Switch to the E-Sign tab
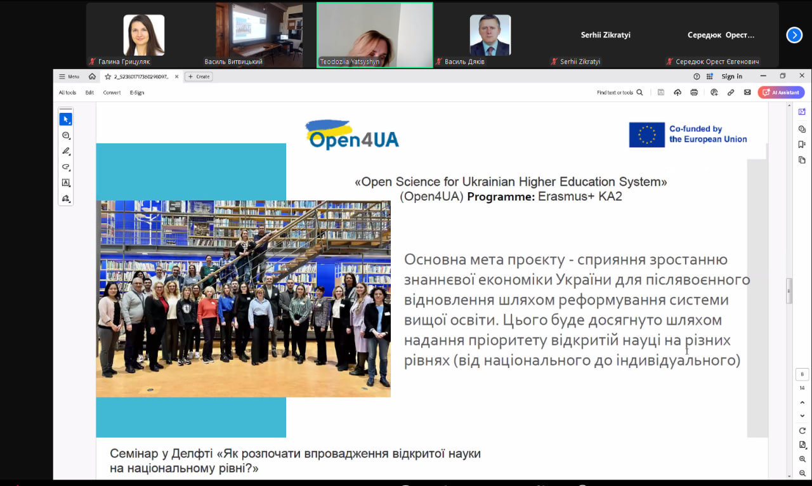Screen dimensions: 812x486 pyautogui.click(x=137, y=93)
